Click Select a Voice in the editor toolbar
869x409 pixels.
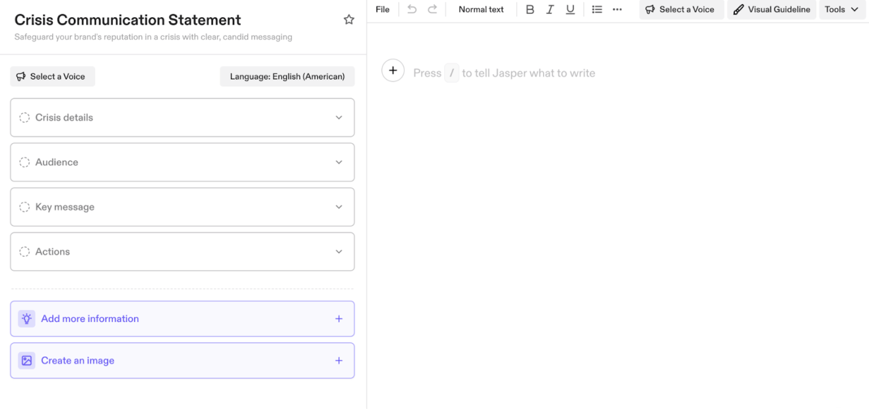point(682,9)
